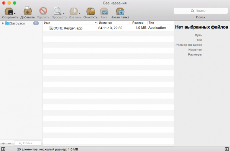
Task: Toggle the left sidebar with bottom-left button
Action: click(x=3, y=149)
